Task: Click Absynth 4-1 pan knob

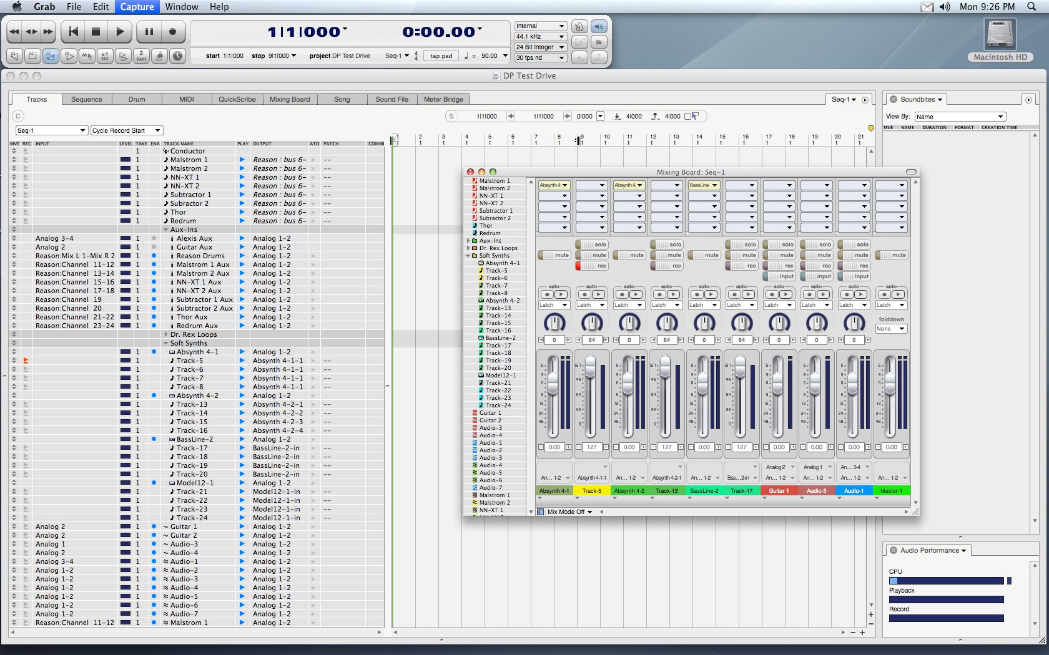Action: pyautogui.click(x=554, y=323)
